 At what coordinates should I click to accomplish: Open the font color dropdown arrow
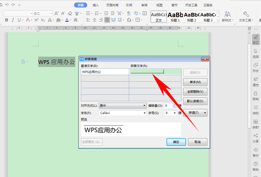click(71, 20)
